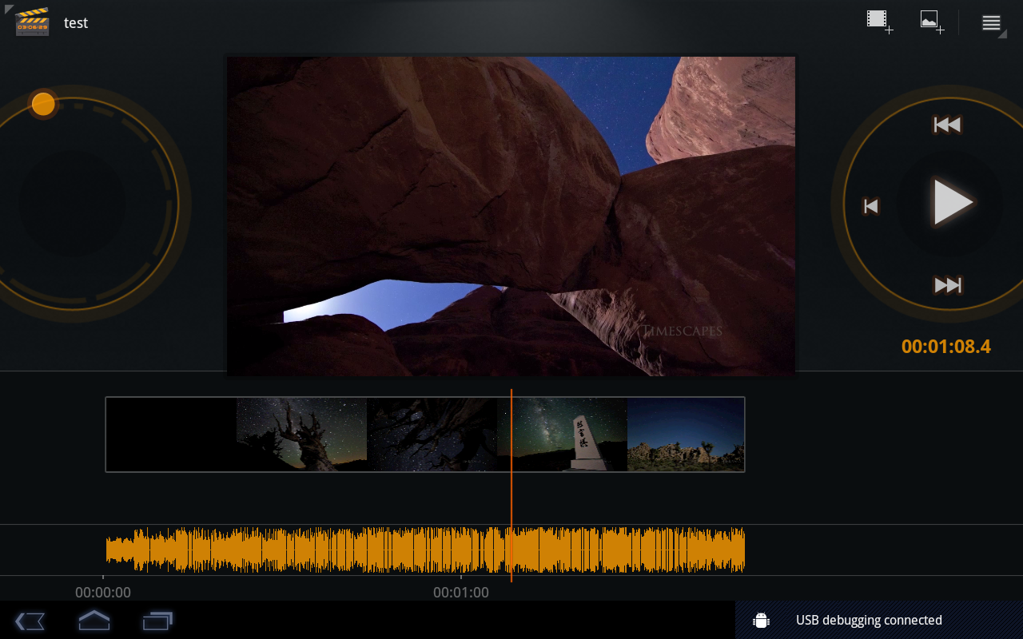The height and width of the screenshot is (639, 1023).
Task: Click the orange jog dial knob
Action: coord(43,104)
